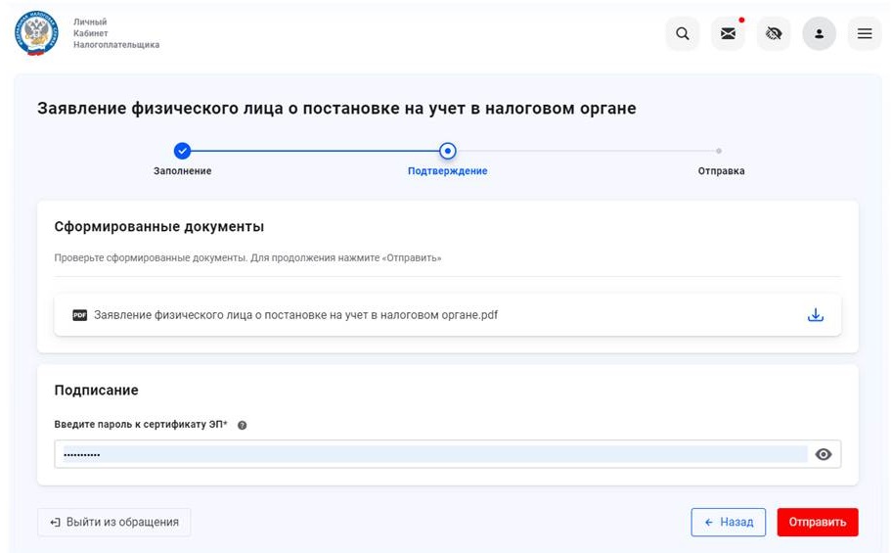Click Личный Кабинет Налогоплательщика header text
891x553 pixels.
click(x=116, y=33)
